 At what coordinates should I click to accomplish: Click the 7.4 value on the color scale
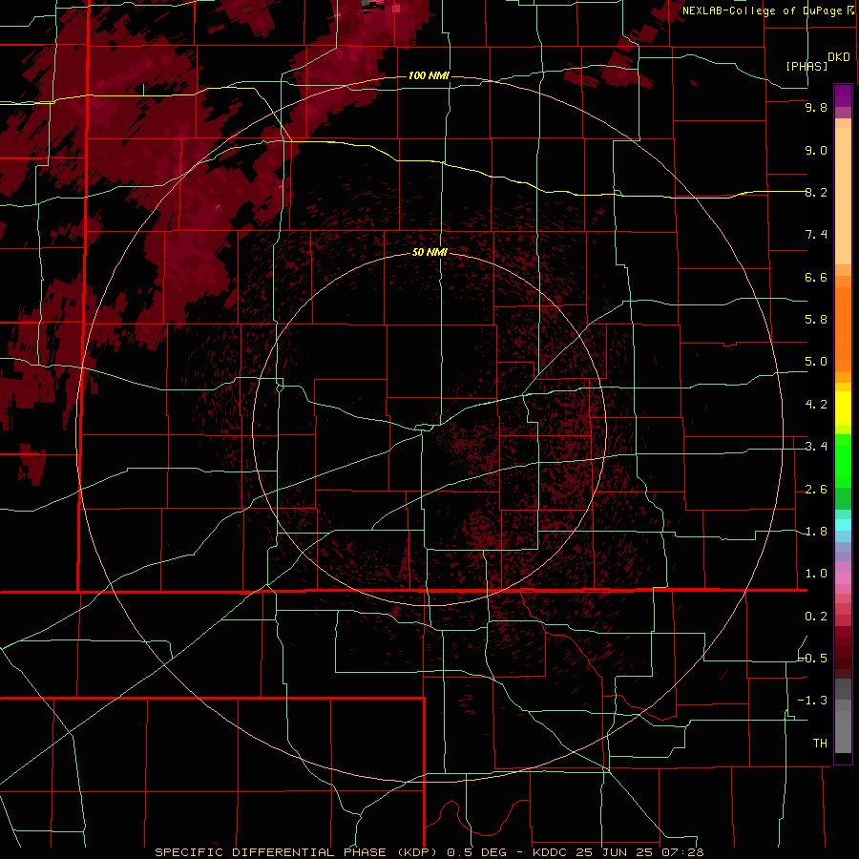pyautogui.click(x=816, y=235)
